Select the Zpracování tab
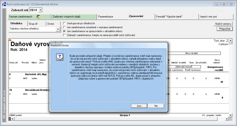Image resolution: width=237 pixels, height=126 pixels. pos(141,16)
